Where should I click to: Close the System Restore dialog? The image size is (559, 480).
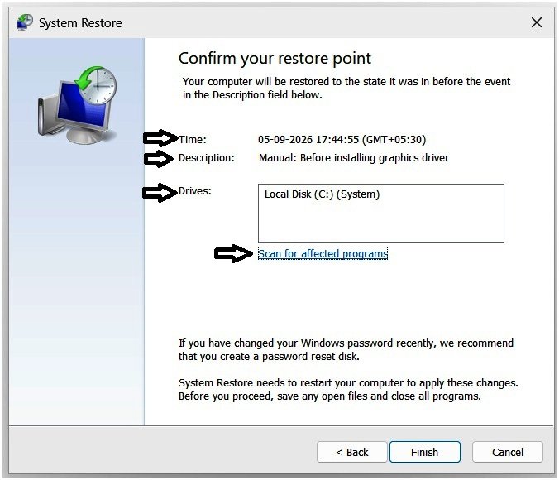pyautogui.click(x=536, y=22)
